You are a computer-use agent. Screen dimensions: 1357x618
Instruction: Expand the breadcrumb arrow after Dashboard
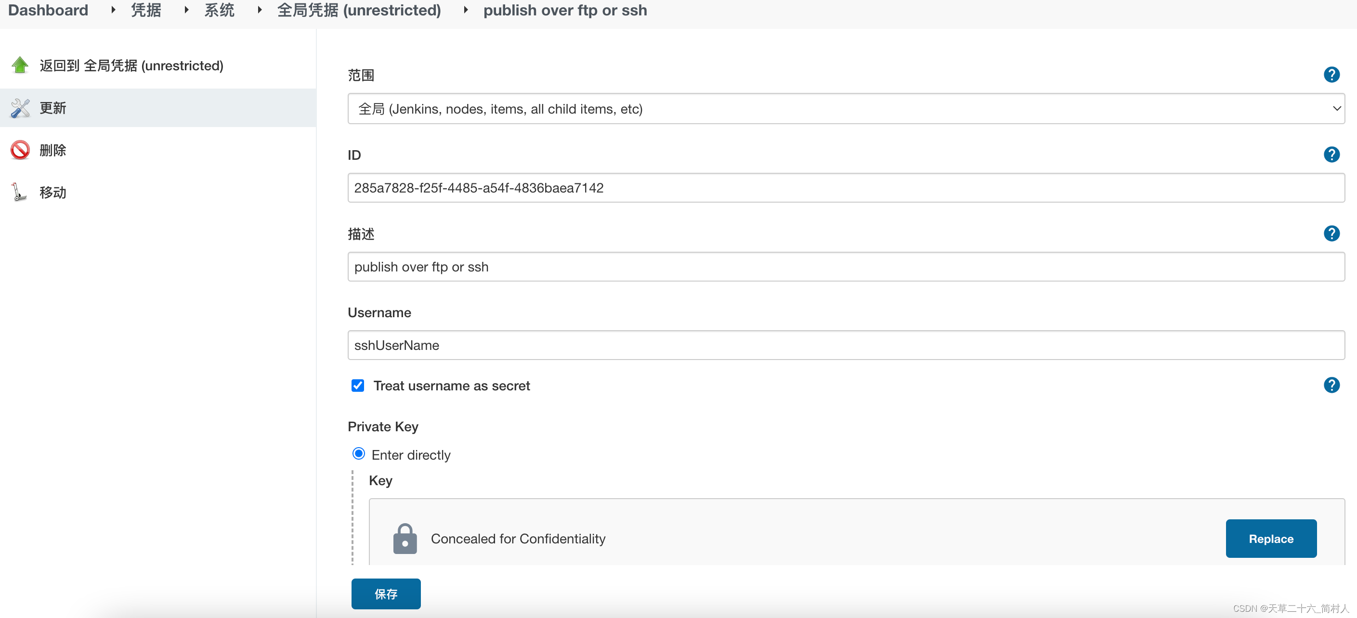pyautogui.click(x=113, y=10)
